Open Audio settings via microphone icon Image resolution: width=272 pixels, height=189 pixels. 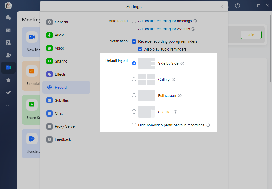pyautogui.click(x=50, y=35)
